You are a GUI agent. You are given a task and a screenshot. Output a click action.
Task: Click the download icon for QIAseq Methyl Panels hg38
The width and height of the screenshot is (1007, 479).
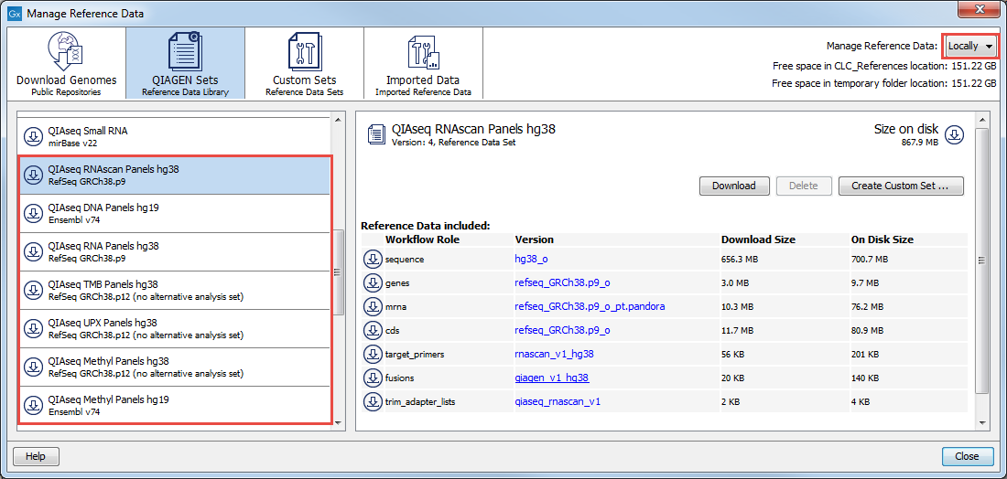pyautogui.click(x=32, y=367)
